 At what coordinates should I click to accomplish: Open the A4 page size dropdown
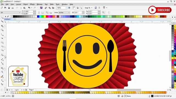pyautogui.click(x=20, y=12)
